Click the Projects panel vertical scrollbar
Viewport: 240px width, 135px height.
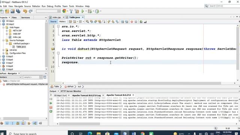pos(46,44)
